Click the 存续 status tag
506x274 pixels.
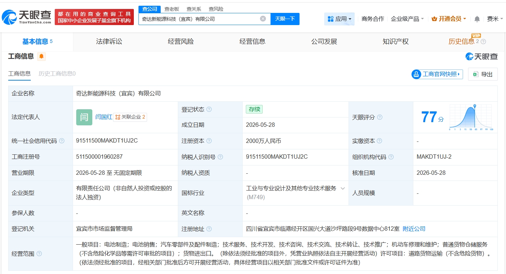[254, 109]
